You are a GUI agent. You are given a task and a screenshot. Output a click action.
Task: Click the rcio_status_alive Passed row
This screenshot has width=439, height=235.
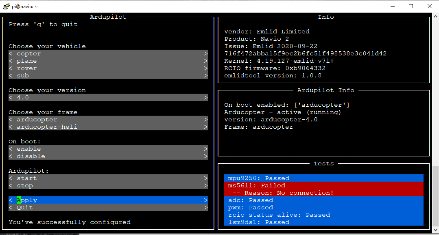323,215
